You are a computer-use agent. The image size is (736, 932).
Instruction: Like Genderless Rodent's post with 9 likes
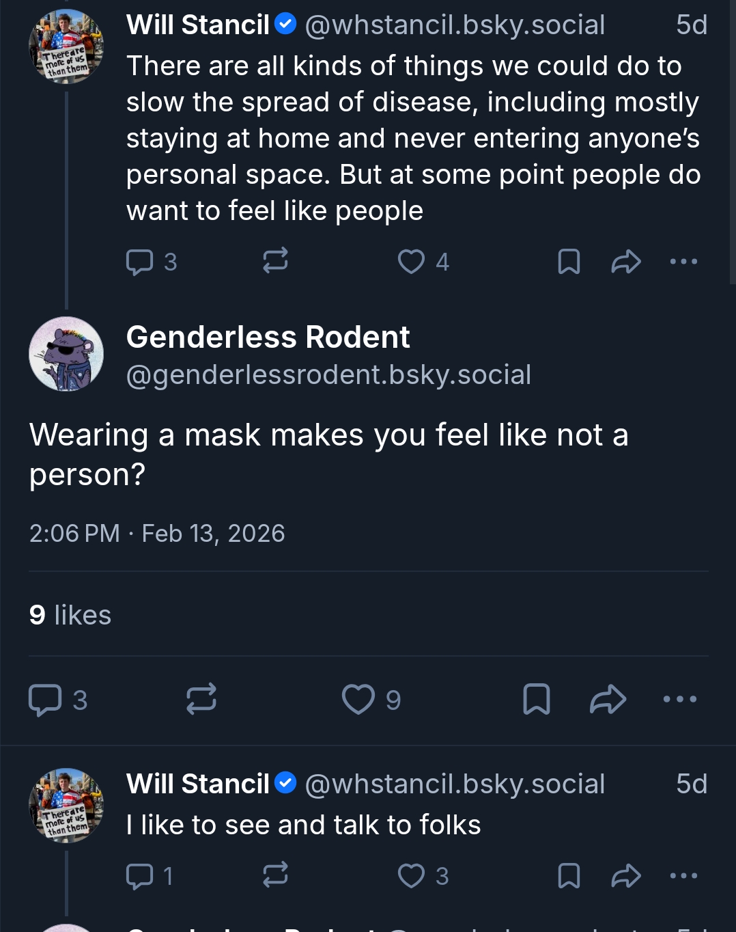pos(358,699)
